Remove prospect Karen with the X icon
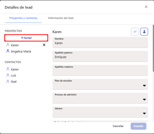The height and width of the screenshot is (134, 154). tap(44, 45)
